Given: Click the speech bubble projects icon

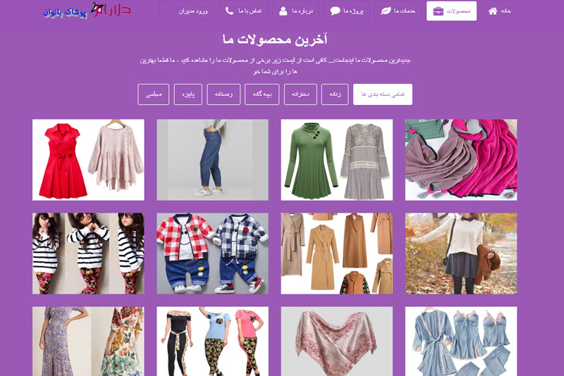Looking at the screenshot, I should click(x=335, y=11).
